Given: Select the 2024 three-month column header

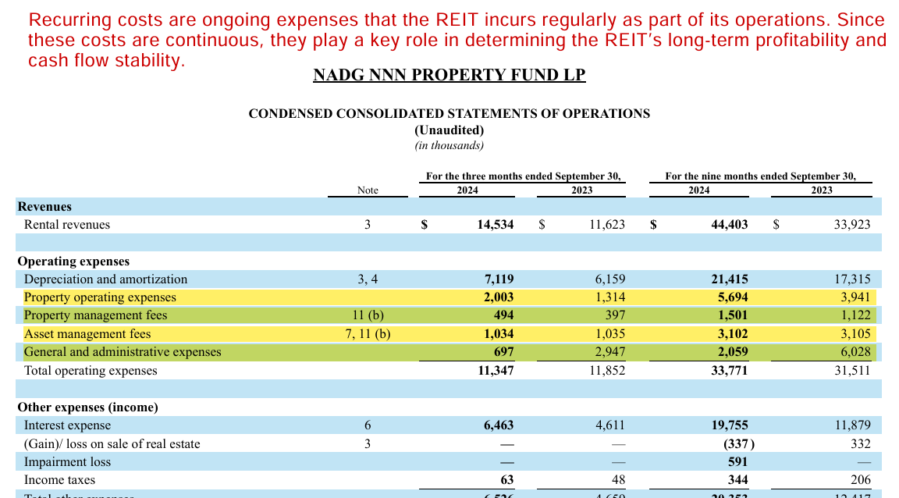Looking at the screenshot, I should [466, 190].
